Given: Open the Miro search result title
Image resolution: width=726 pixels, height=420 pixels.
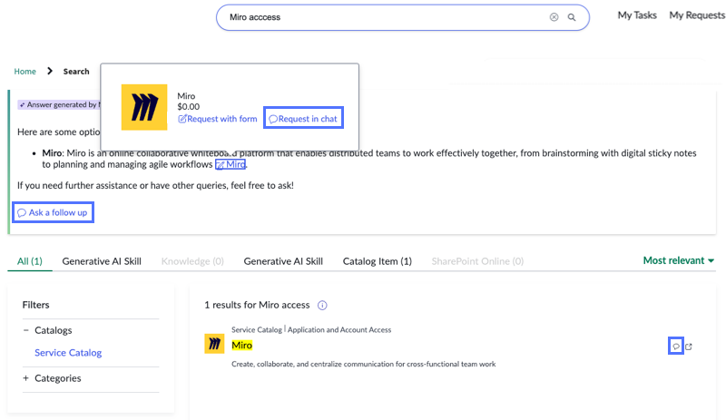Looking at the screenshot, I should (241, 345).
